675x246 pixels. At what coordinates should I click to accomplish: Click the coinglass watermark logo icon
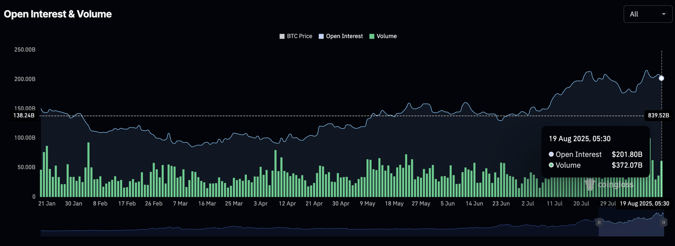point(590,185)
